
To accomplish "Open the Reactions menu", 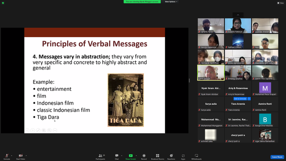I will pos(171,157).
